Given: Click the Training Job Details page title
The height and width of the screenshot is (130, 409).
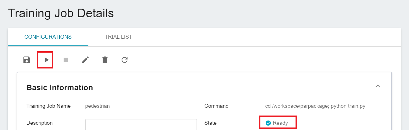Looking at the screenshot, I should pos(61,13).
